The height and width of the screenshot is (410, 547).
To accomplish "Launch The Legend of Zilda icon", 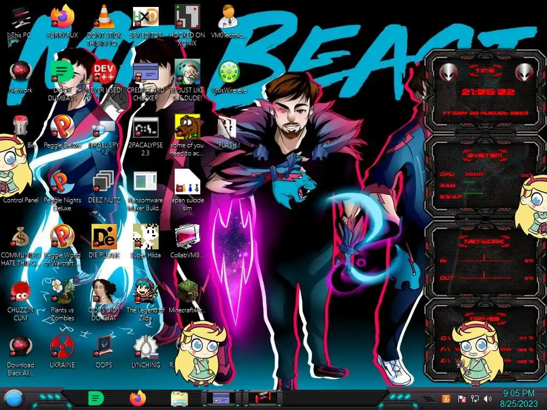I will click(145, 301).
